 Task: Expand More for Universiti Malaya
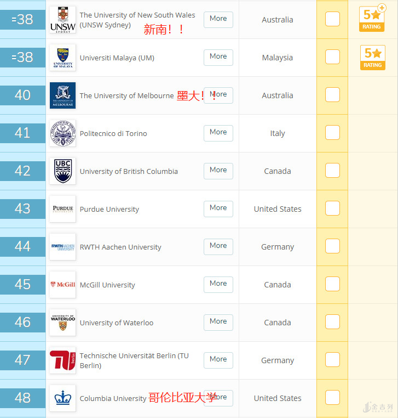pyautogui.click(x=218, y=58)
